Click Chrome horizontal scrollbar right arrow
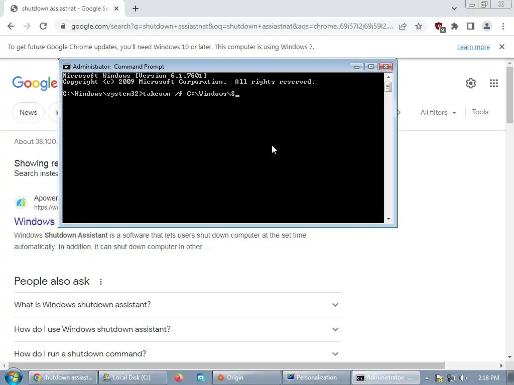 click(501, 365)
